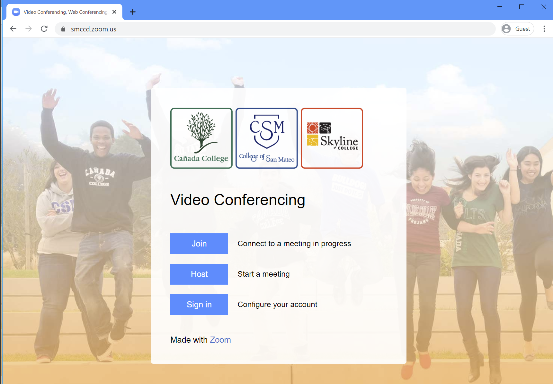
Task: Select the Video Conferencing browser tab
Action: [x=64, y=12]
